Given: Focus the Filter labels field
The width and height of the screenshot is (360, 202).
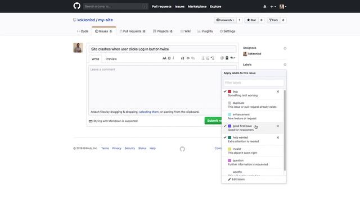Looking at the screenshot, I should [x=254, y=82].
